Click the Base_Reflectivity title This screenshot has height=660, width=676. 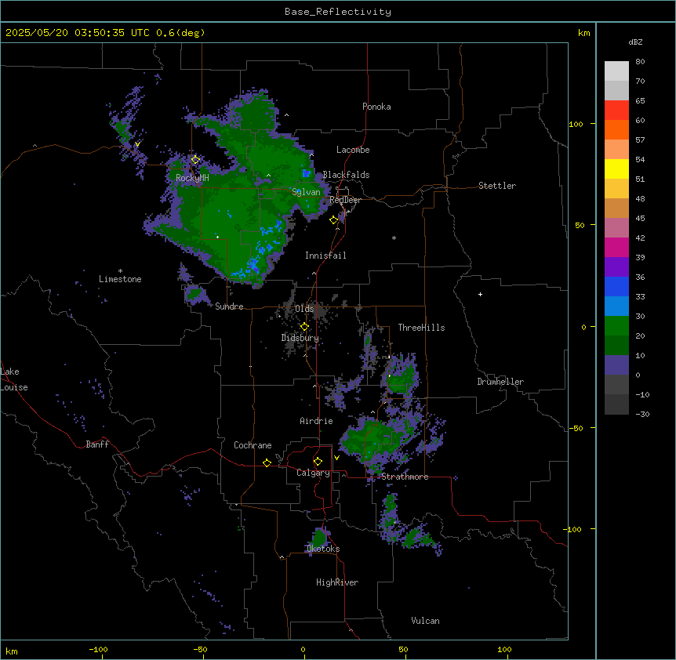(338, 12)
